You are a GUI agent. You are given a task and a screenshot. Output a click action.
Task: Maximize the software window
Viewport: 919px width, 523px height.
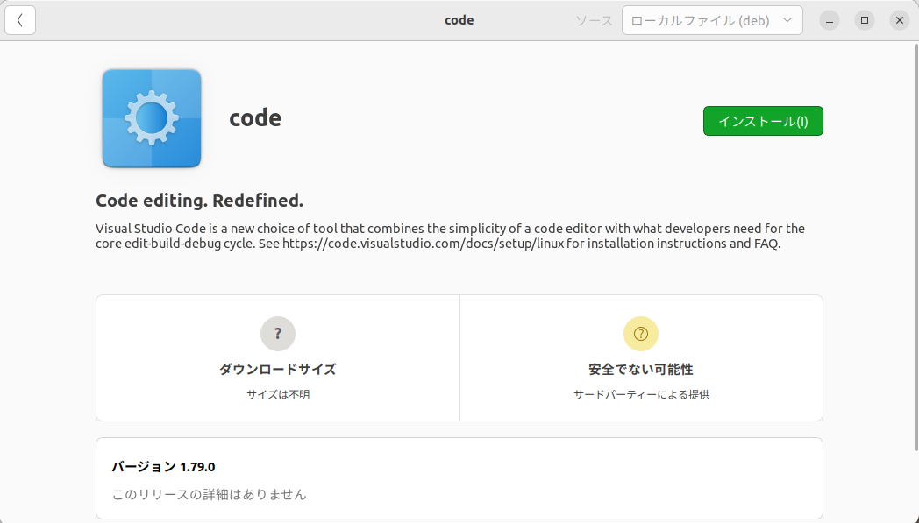coord(865,20)
